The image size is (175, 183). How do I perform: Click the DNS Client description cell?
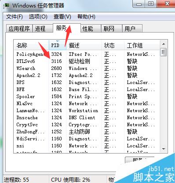(82, 117)
